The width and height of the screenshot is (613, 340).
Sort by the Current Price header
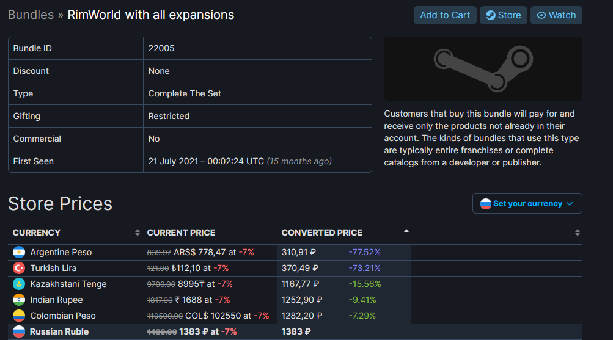click(181, 233)
